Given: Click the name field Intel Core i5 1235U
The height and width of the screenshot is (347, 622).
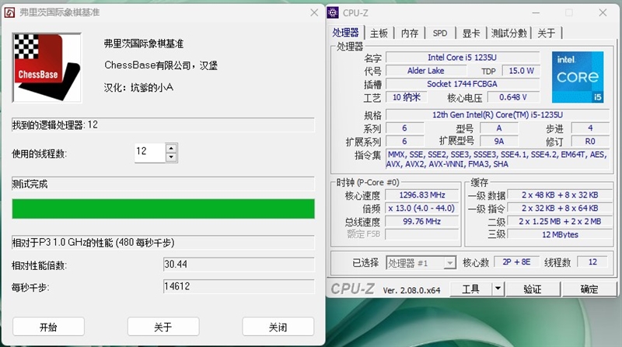Looking at the screenshot, I should click(x=463, y=58).
